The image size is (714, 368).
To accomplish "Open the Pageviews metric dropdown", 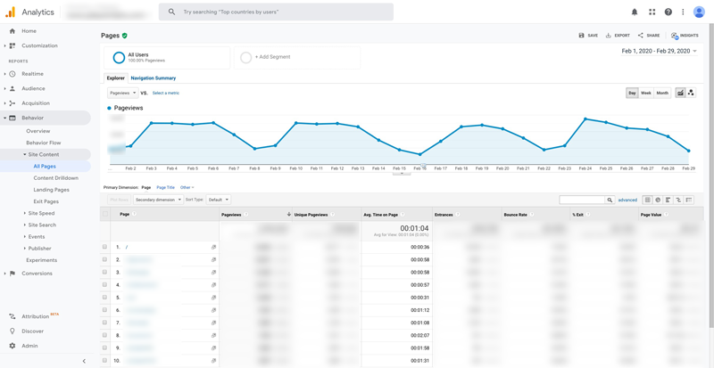I will (123, 93).
